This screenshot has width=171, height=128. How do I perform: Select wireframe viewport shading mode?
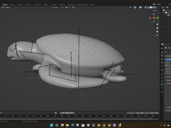tap(149, 7)
